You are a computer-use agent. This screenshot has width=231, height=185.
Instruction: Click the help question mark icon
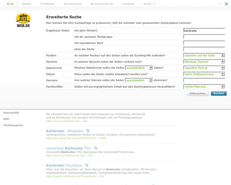click(x=226, y=4)
